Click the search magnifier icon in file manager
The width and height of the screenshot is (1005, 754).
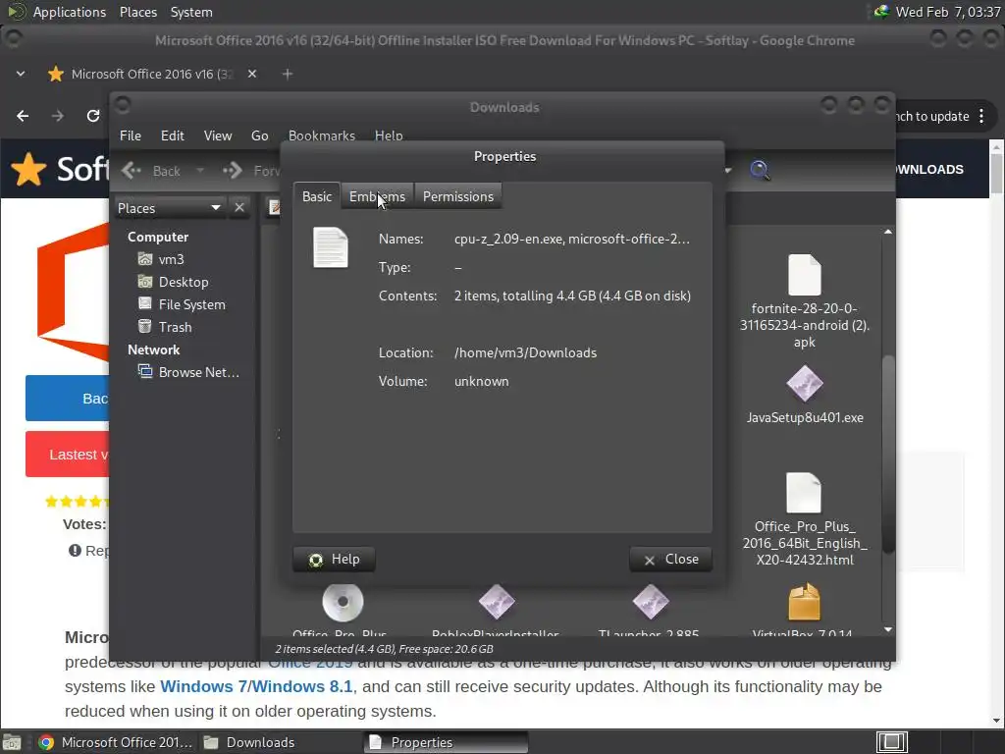pos(760,170)
